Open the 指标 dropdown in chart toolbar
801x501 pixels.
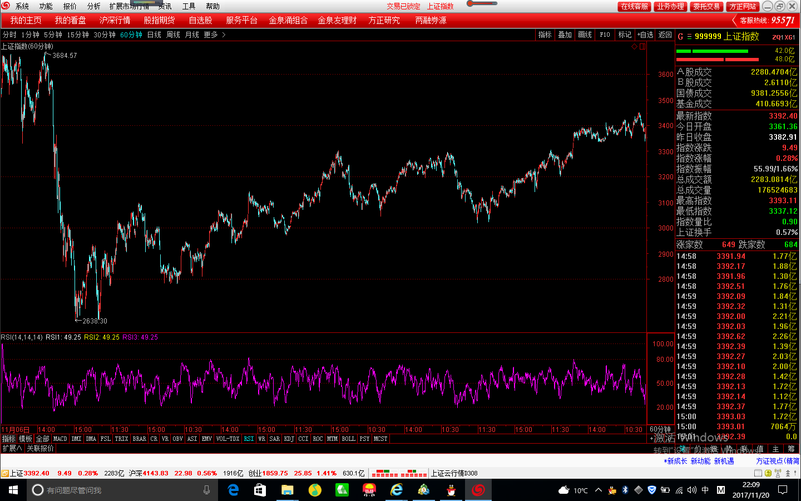pyautogui.click(x=545, y=35)
